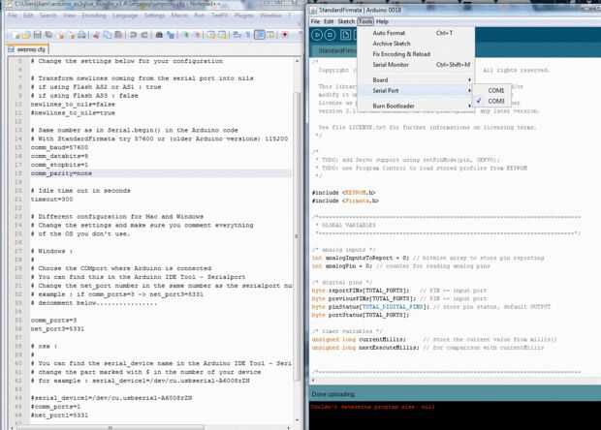Click the Copy icon in Notepad++ toolbar
This screenshot has width=601, height=430.
pos(108,35)
